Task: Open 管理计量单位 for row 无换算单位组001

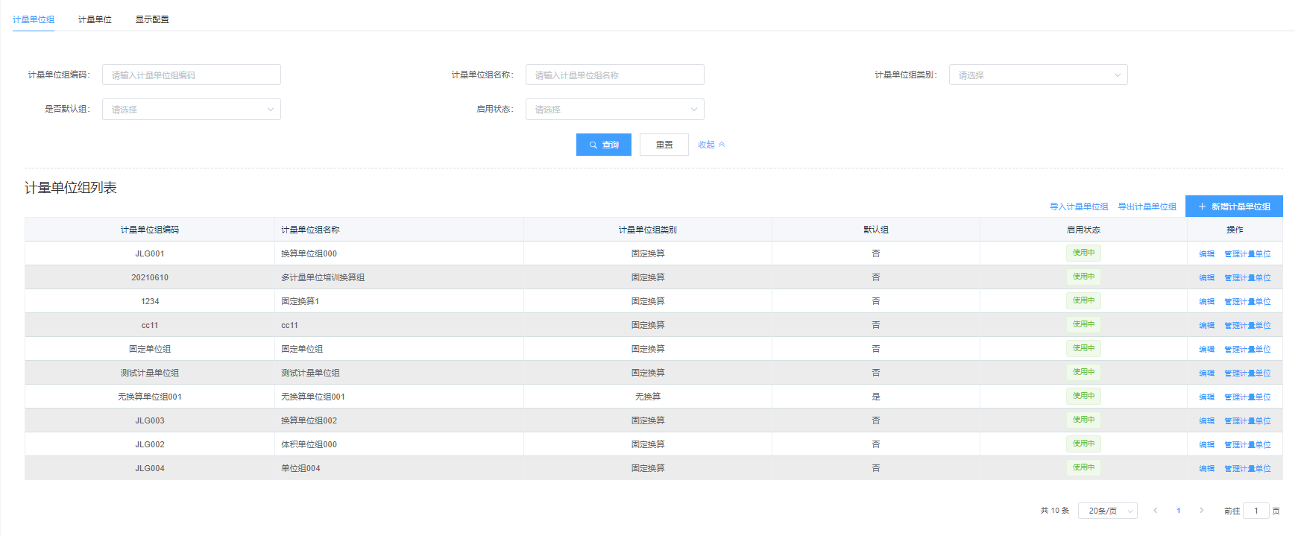Action: pos(1247,397)
